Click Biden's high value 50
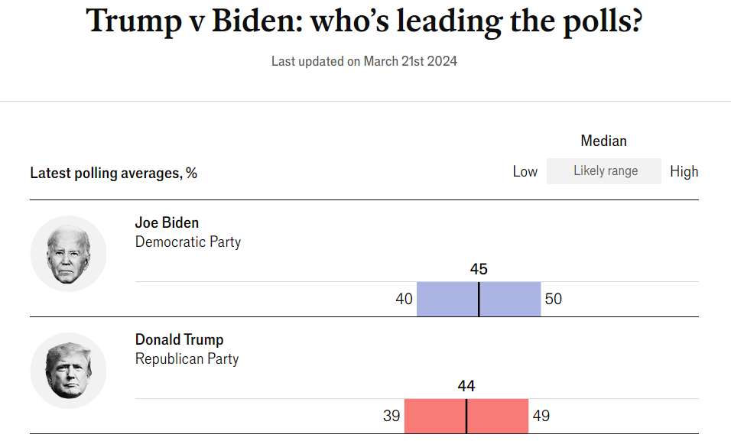Image resolution: width=731 pixels, height=441 pixels. 553,299
